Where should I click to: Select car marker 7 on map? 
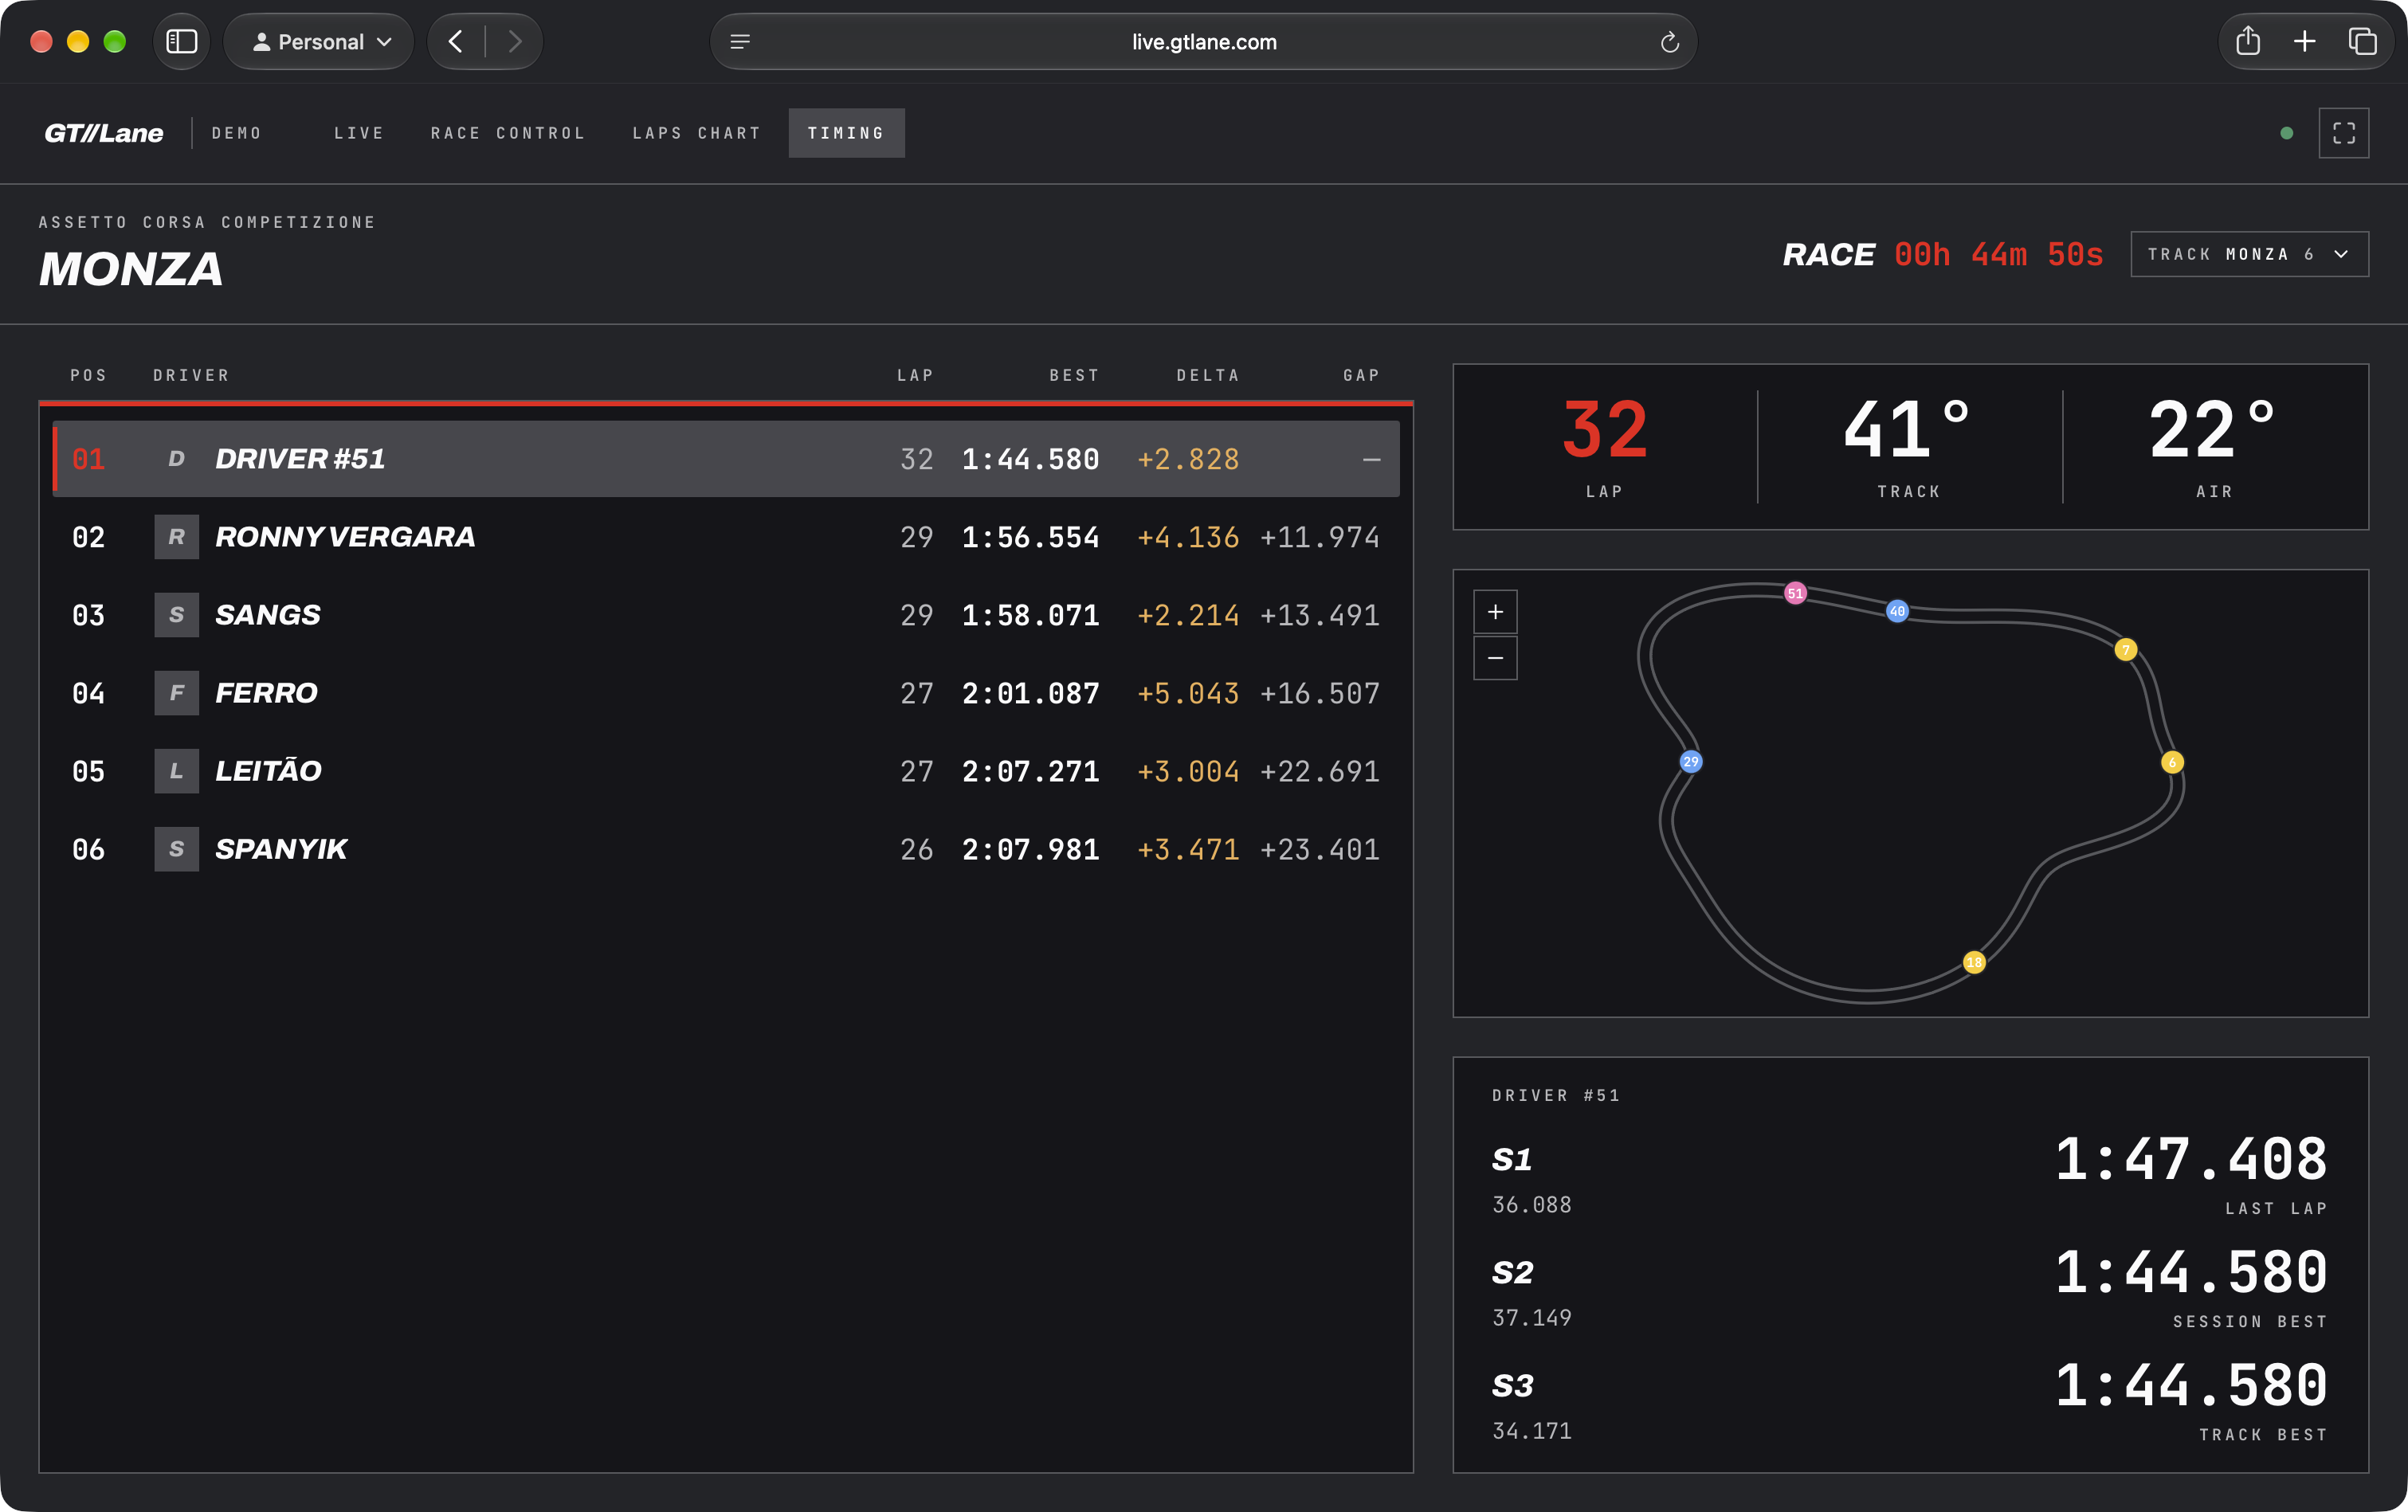point(2125,650)
